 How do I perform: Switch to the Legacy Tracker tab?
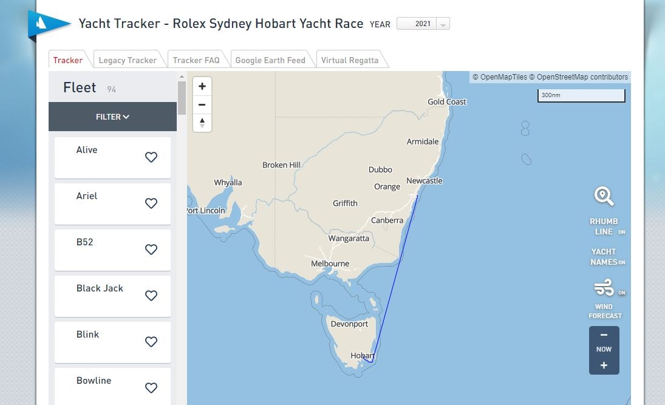(x=128, y=60)
